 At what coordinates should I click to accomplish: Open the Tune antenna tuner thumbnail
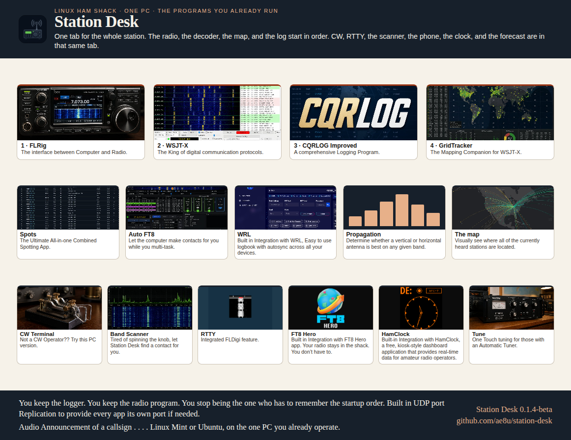coord(512,308)
